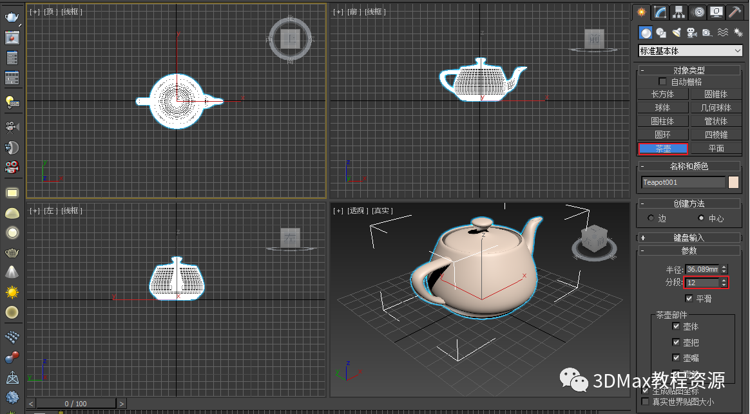The width and height of the screenshot is (750, 414).
Task: Select the Shapes category icon
Action: [x=661, y=33]
